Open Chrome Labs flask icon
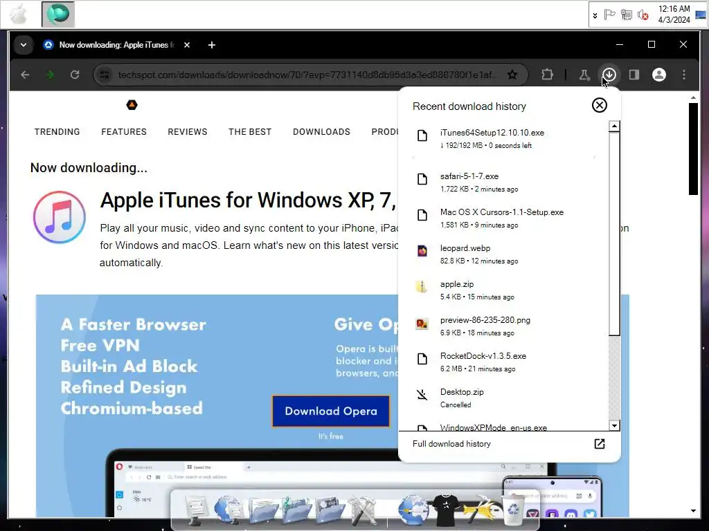Viewport: 709px width, 531px height. click(x=584, y=75)
